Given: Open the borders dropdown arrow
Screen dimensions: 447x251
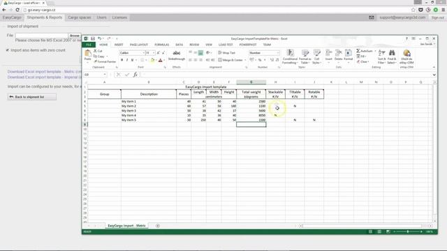Looking at the screenshot, I should click(x=146, y=60).
